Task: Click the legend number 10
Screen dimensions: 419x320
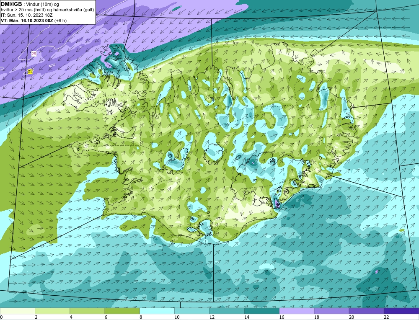Action: click(x=177, y=317)
